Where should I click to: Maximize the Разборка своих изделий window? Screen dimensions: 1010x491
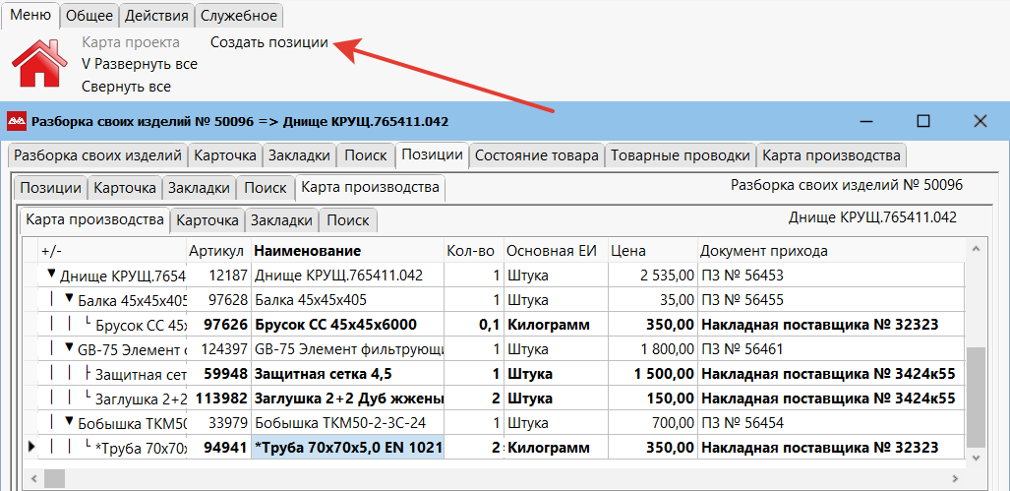922,121
